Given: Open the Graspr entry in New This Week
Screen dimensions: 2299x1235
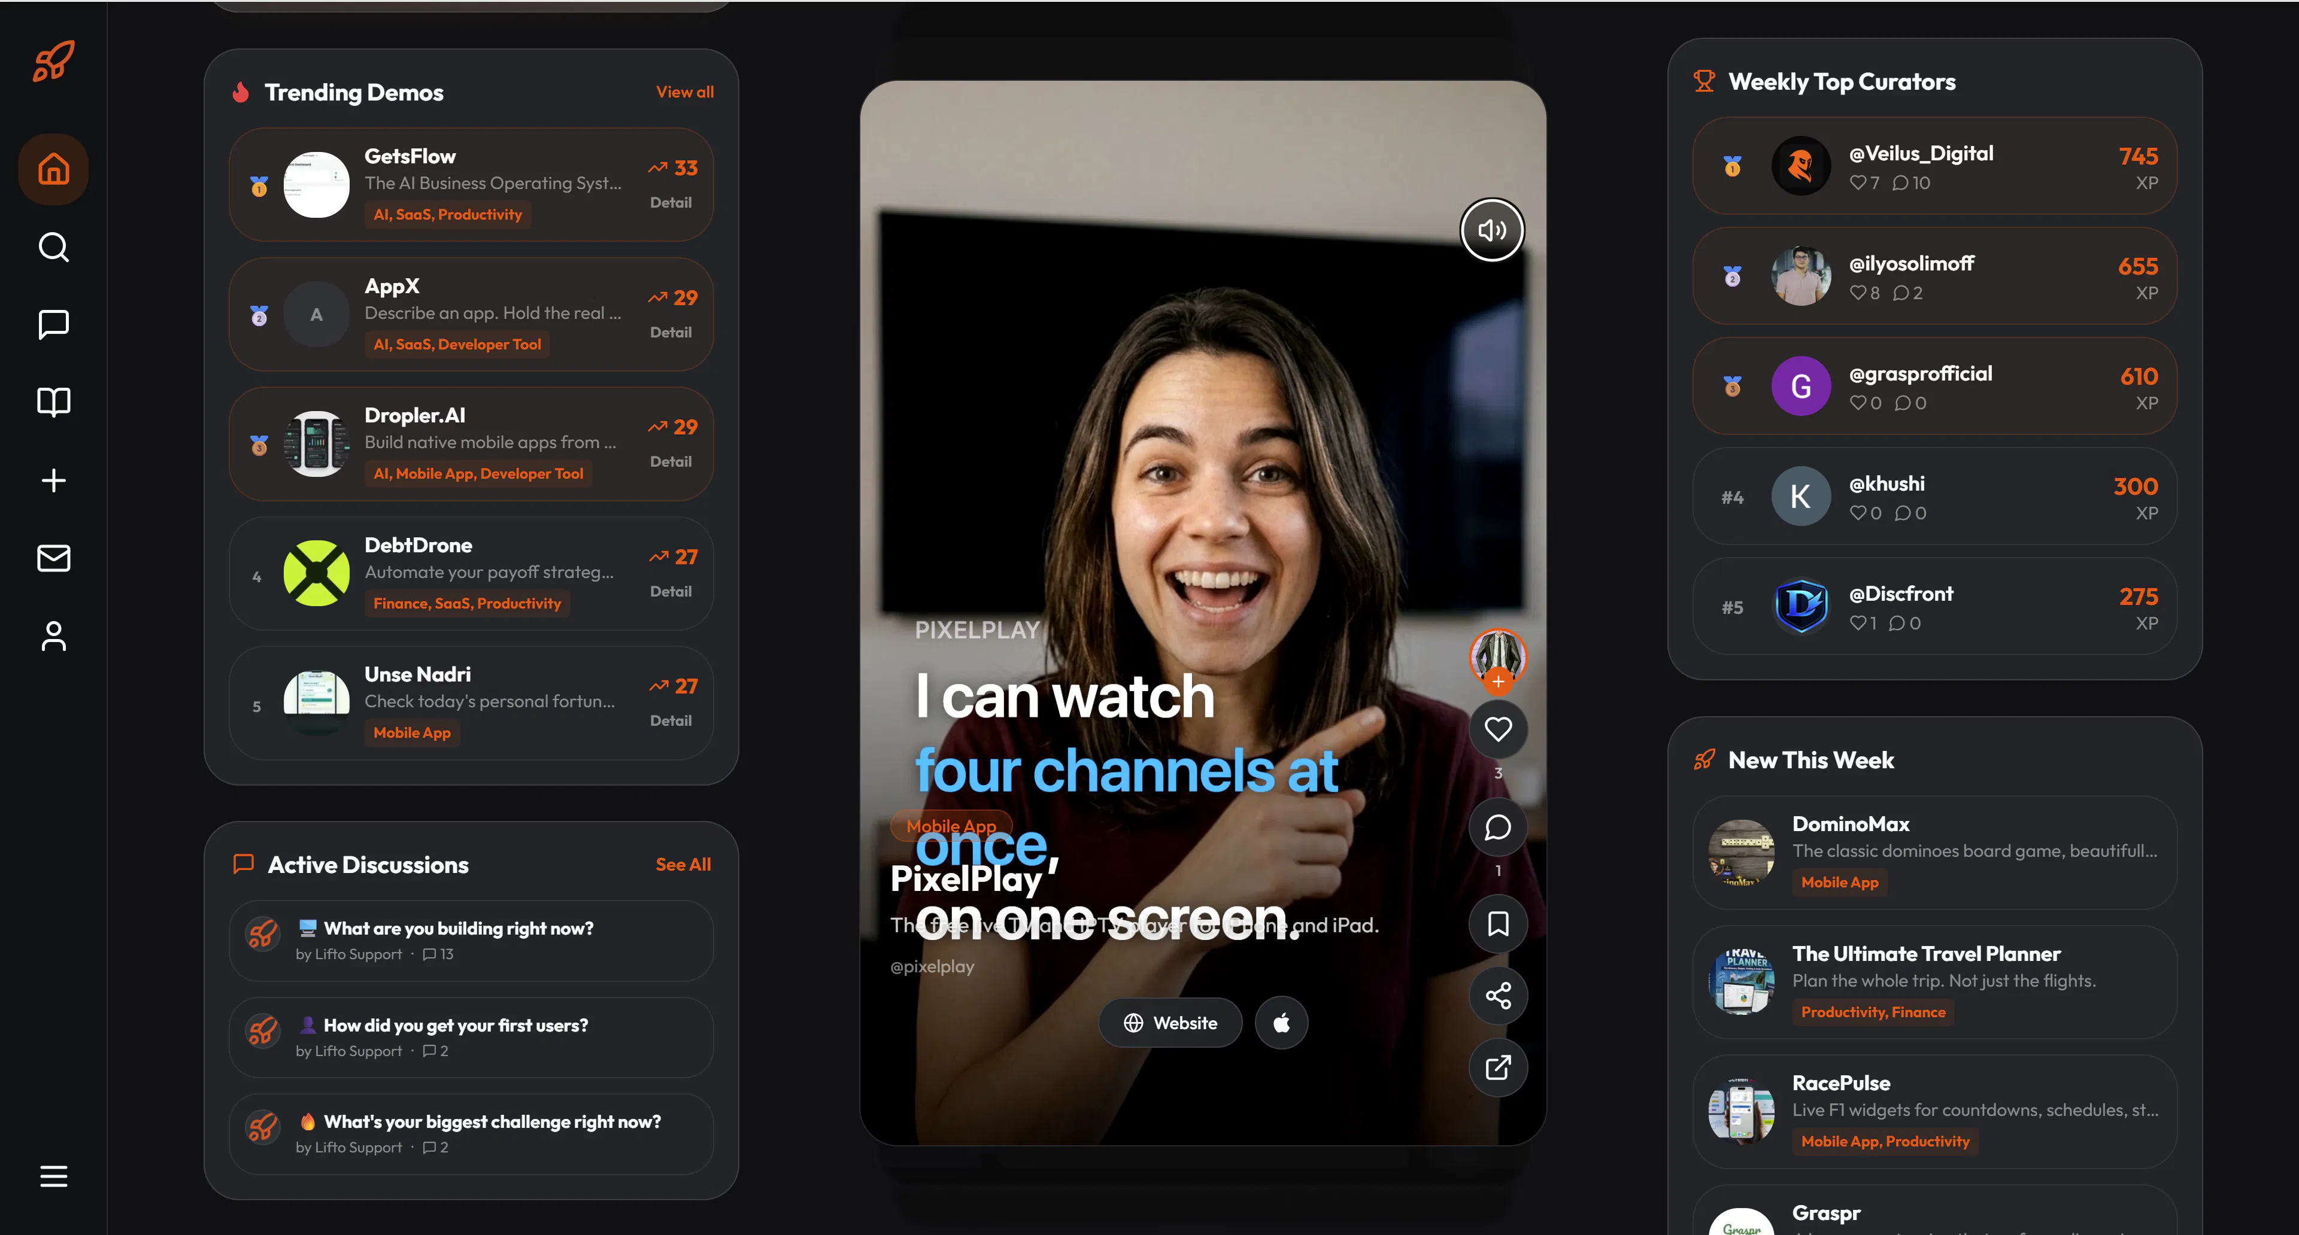Looking at the screenshot, I should (1934, 1210).
